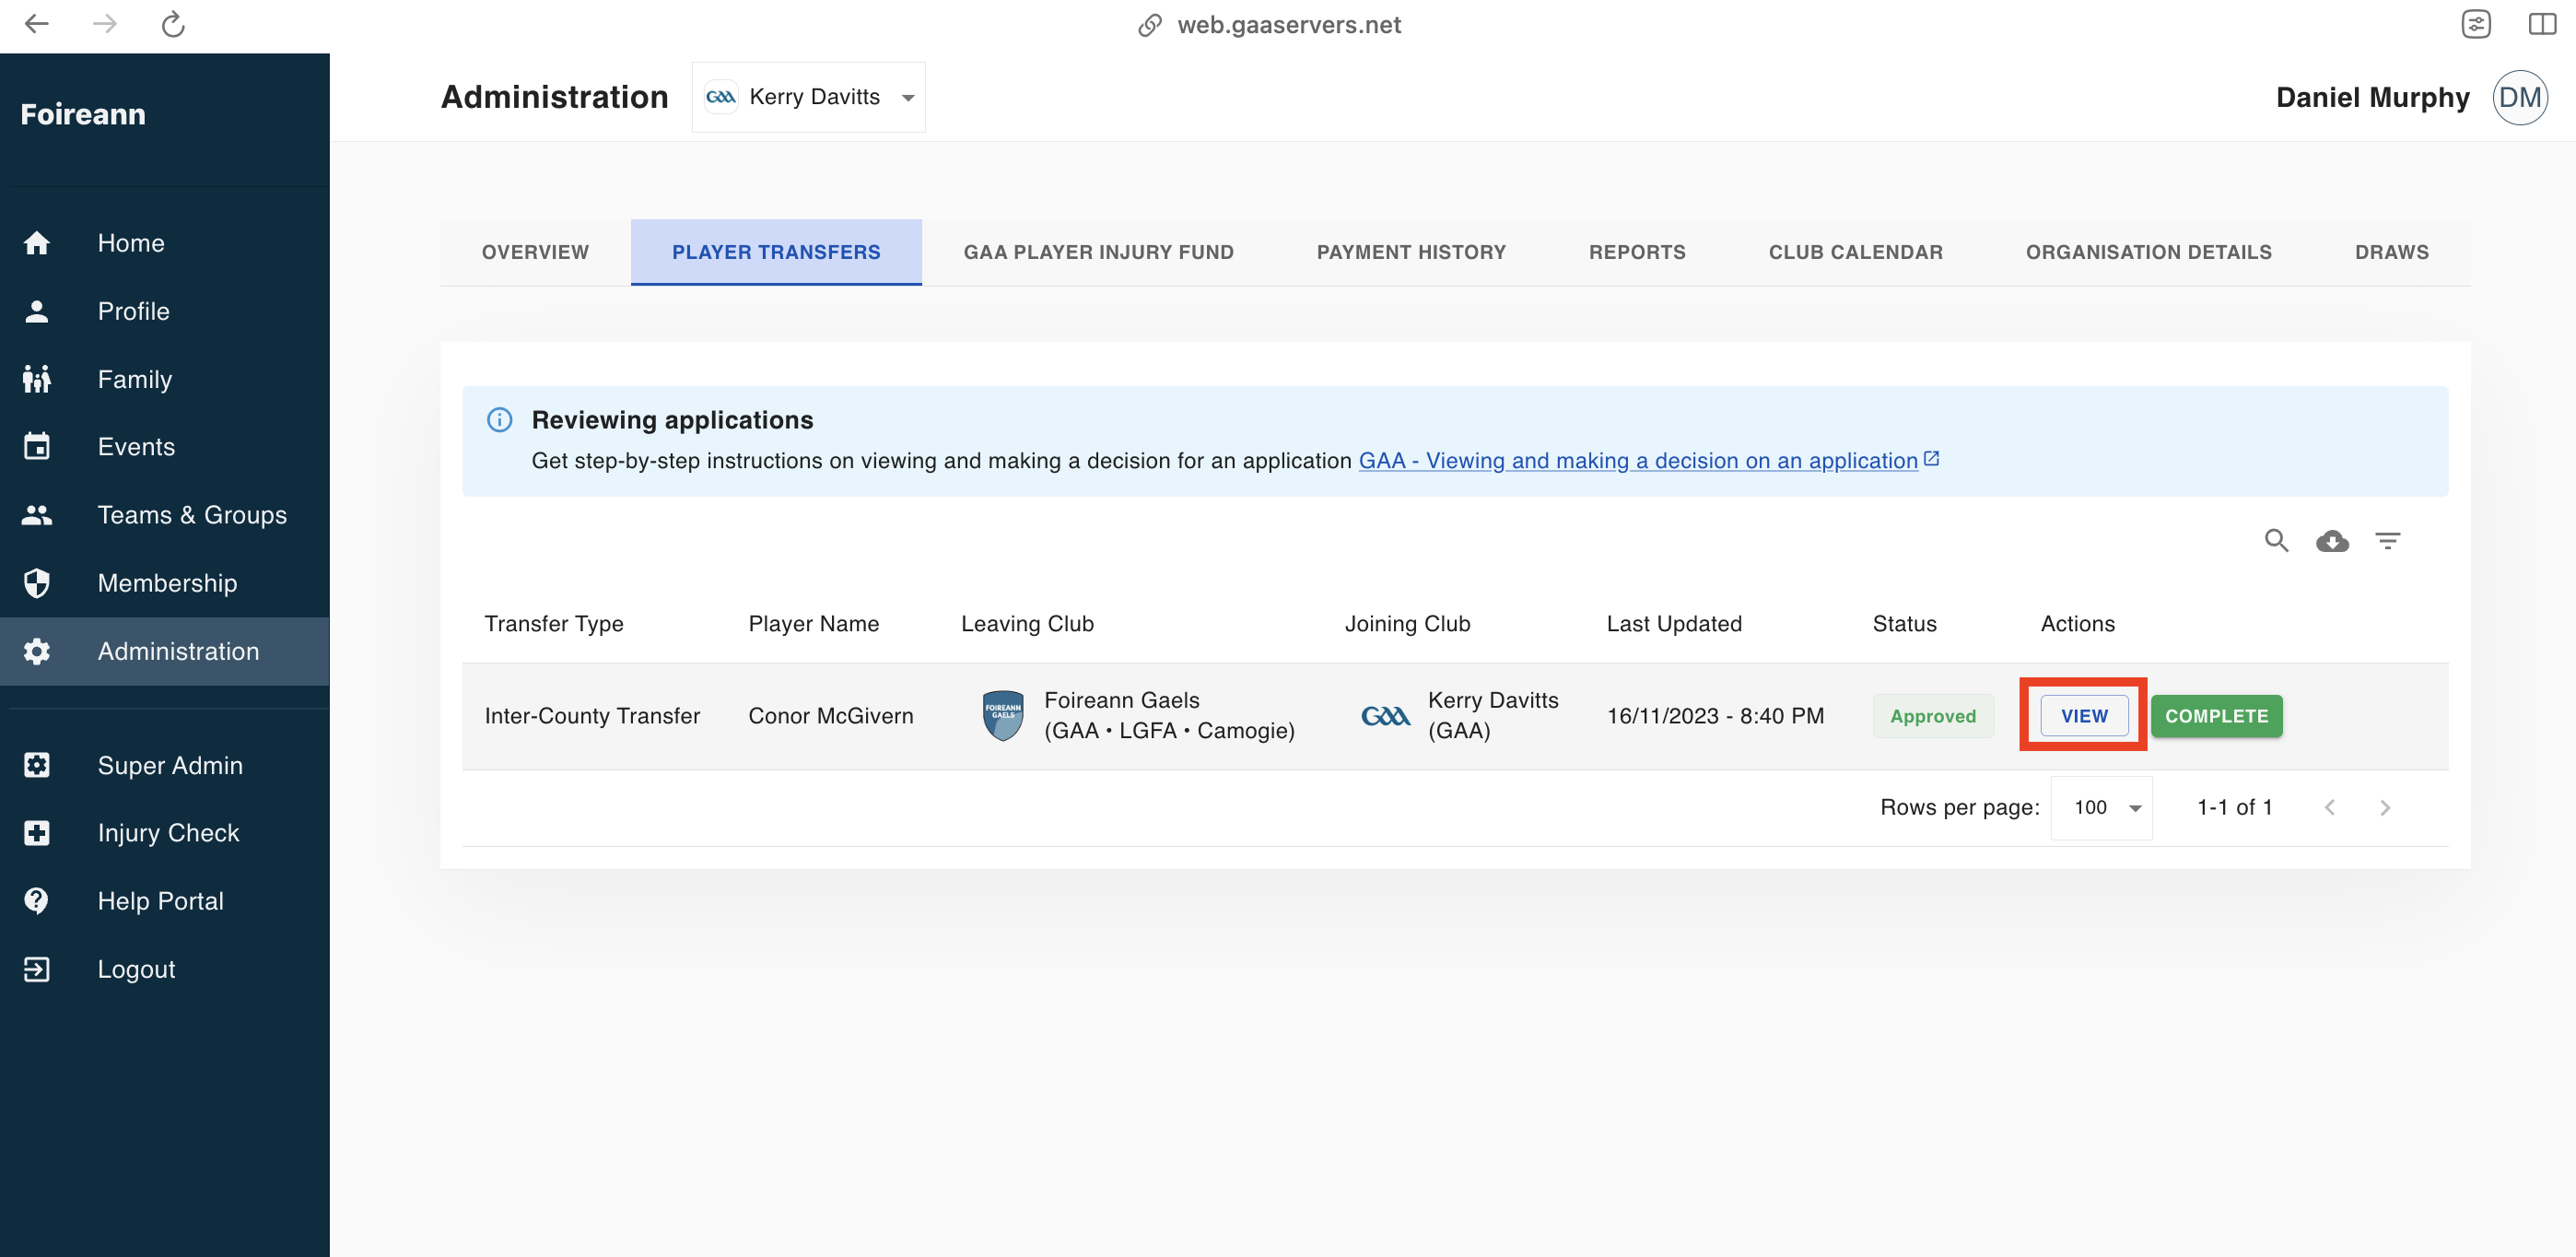Open the Payment History tab
This screenshot has width=2576, height=1257.
point(1411,252)
